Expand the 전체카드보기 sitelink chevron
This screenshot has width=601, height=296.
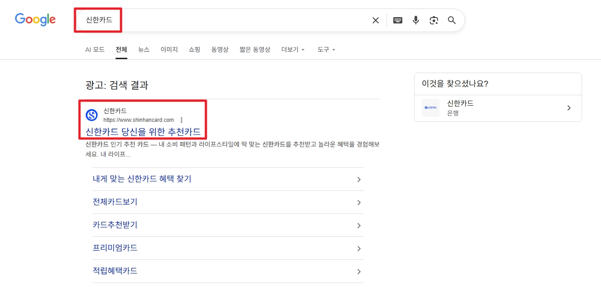[x=359, y=202]
